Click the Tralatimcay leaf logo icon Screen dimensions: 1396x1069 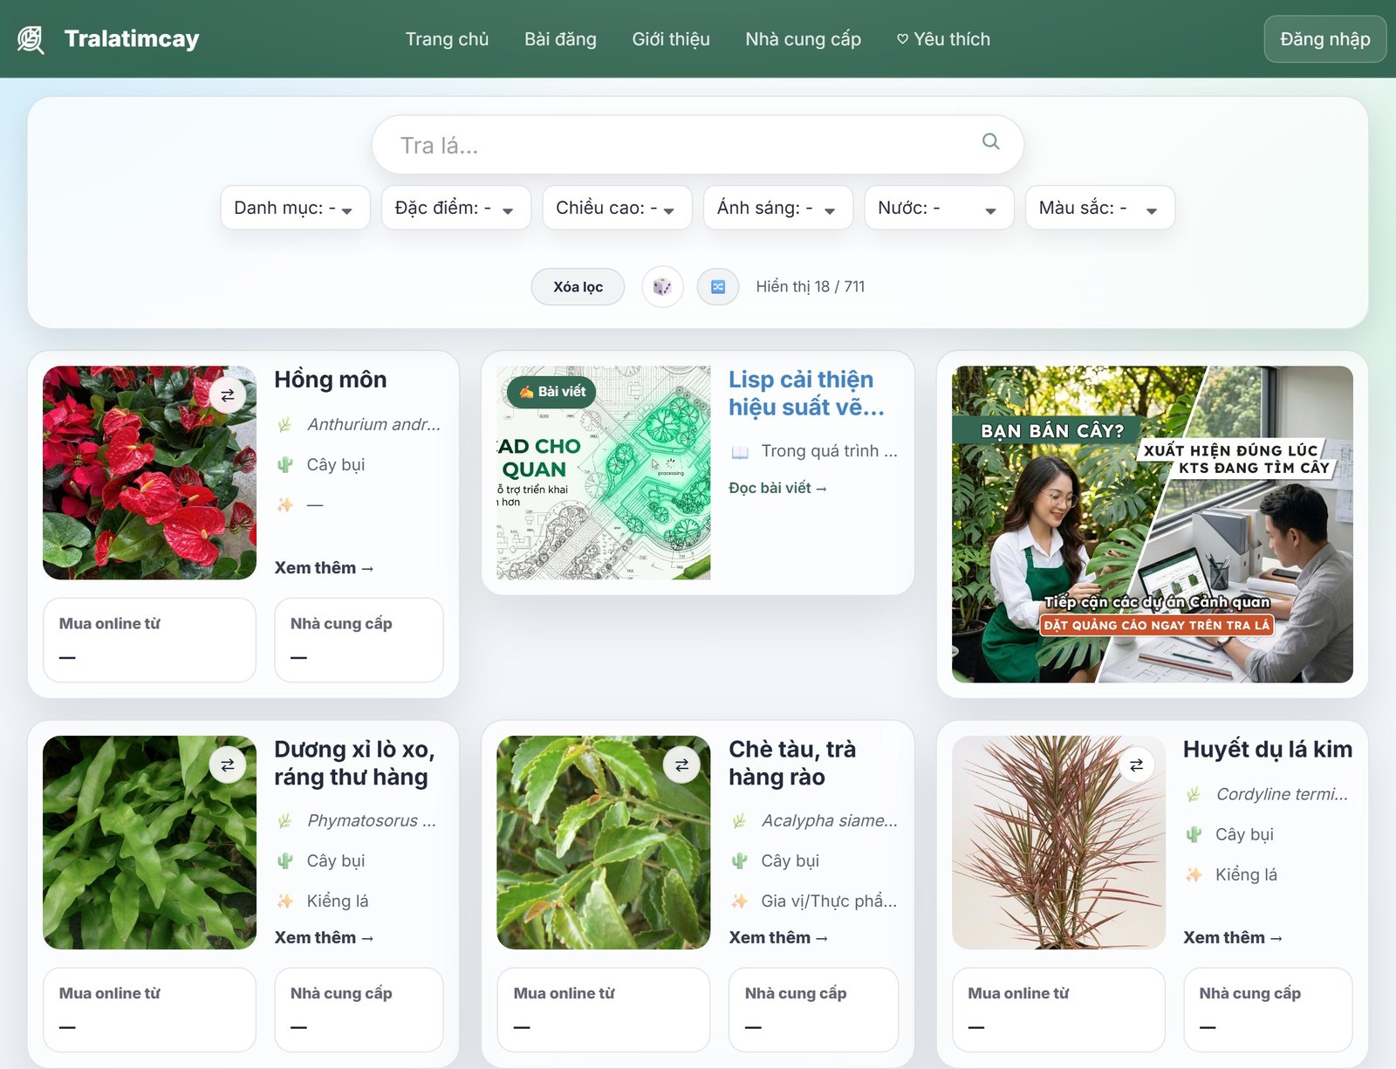31,39
